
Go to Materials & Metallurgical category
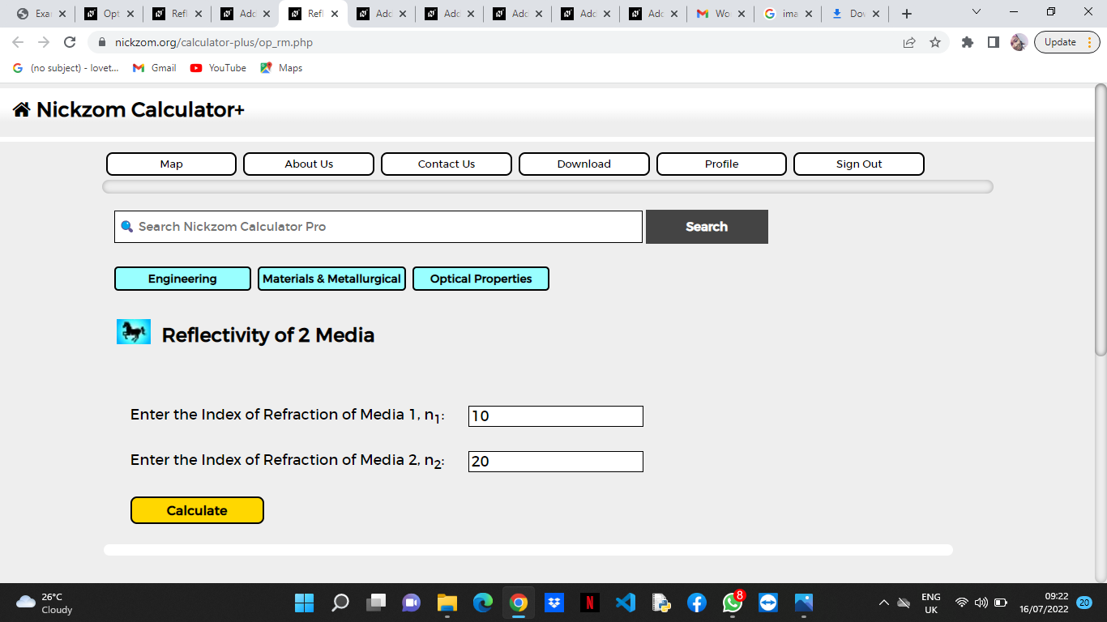(x=331, y=279)
